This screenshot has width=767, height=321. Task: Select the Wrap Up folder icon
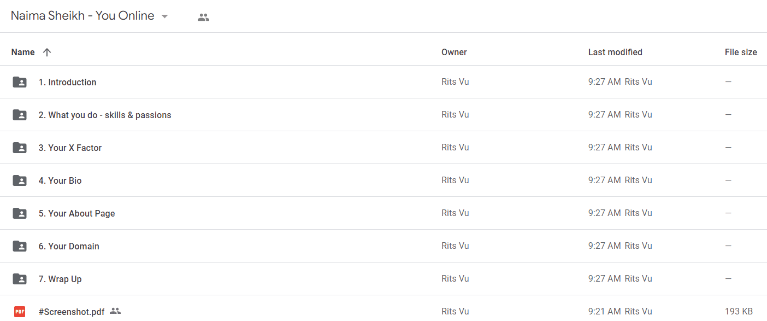pos(20,279)
